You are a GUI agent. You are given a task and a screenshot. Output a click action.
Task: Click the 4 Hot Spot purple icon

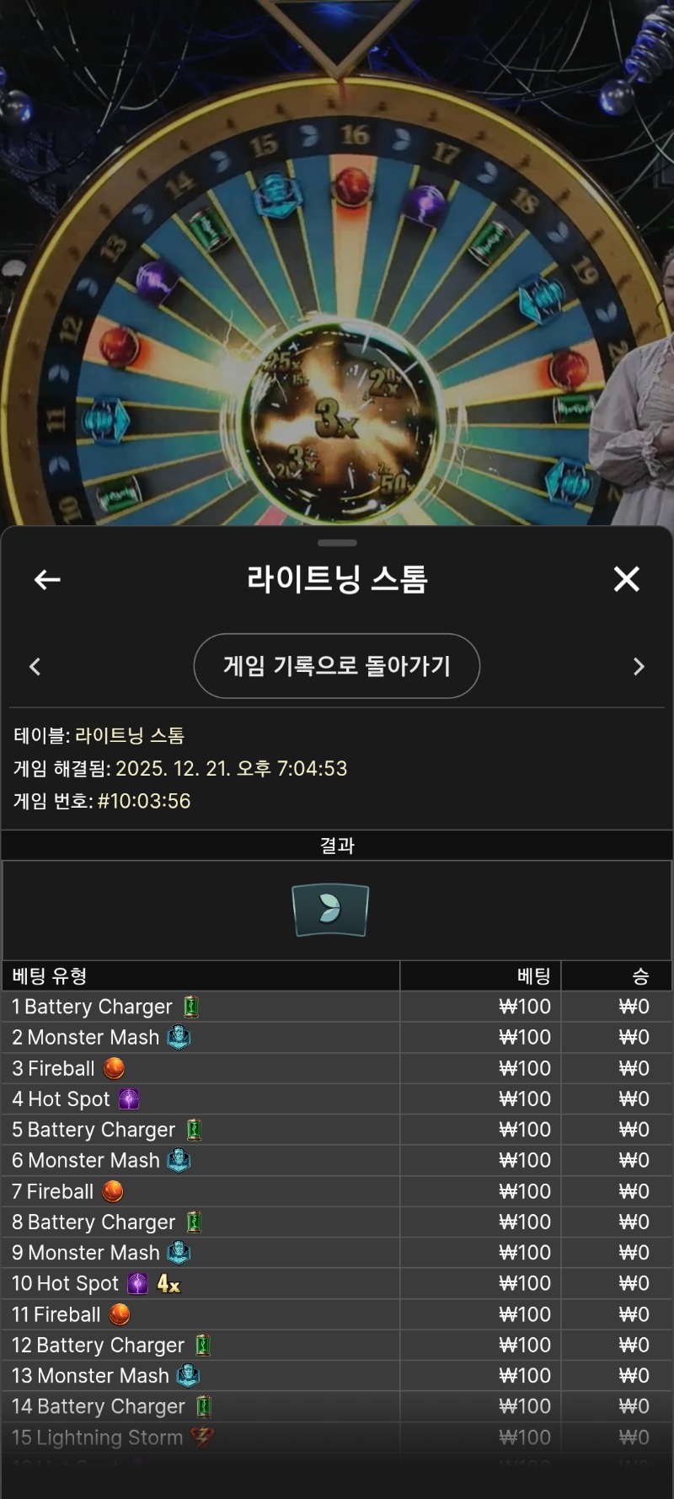pos(129,1099)
